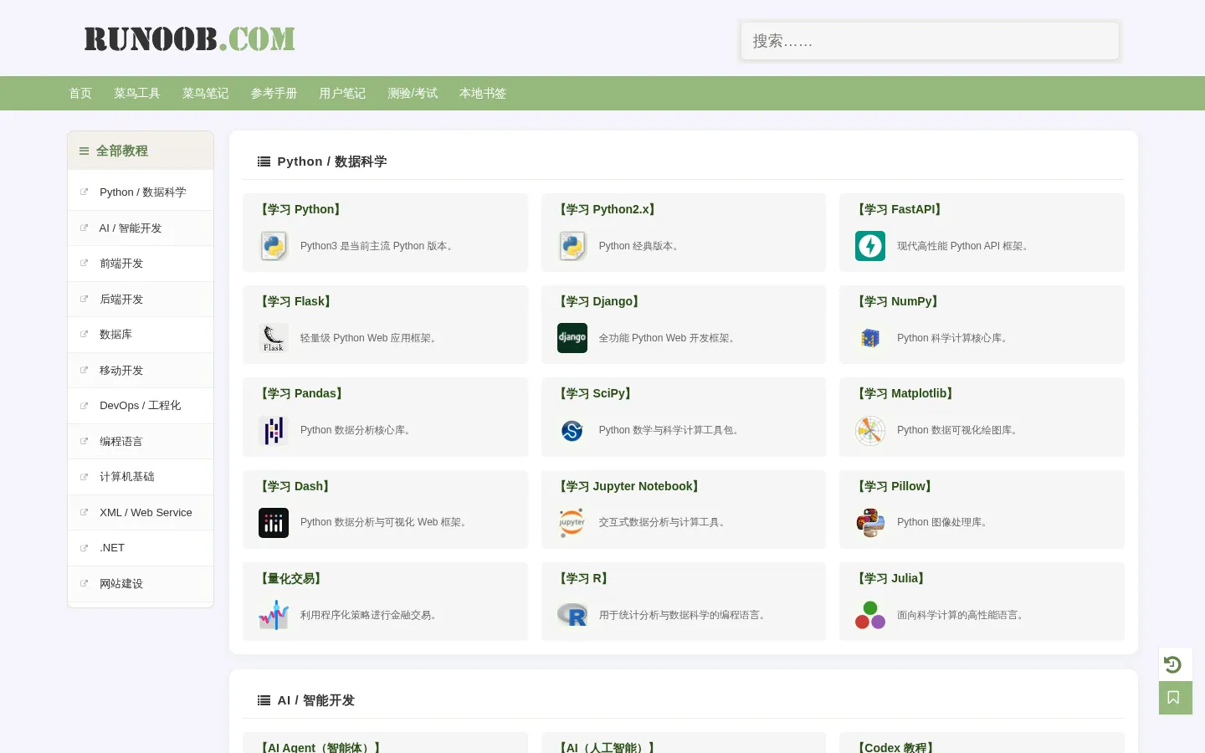
Task: Click the 【学习 Python】 title link
Action: (300, 209)
